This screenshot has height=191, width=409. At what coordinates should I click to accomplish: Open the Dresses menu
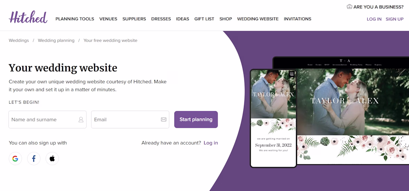click(x=161, y=19)
